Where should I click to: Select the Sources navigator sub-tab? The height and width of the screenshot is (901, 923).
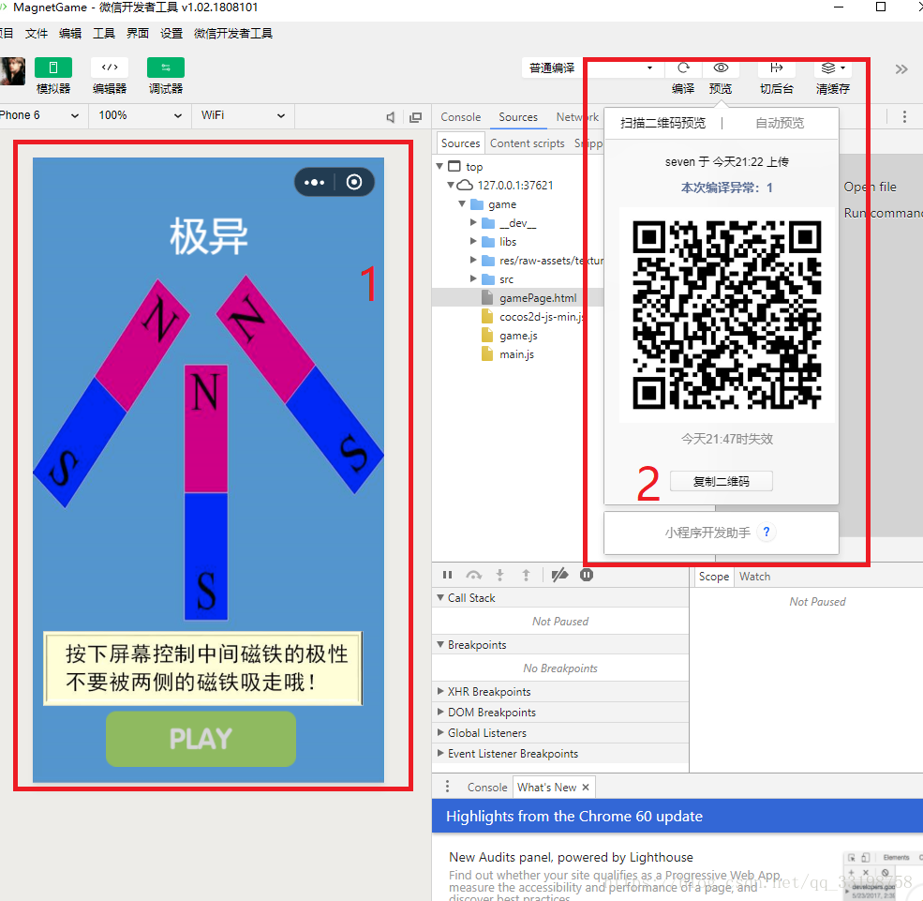tap(460, 143)
